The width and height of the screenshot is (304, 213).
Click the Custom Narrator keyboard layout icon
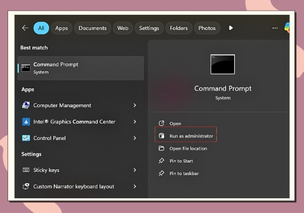tap(26, 187)
